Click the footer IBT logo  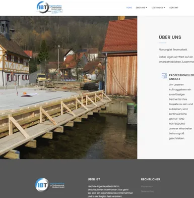pyautogui.click(x=50, y=185)
